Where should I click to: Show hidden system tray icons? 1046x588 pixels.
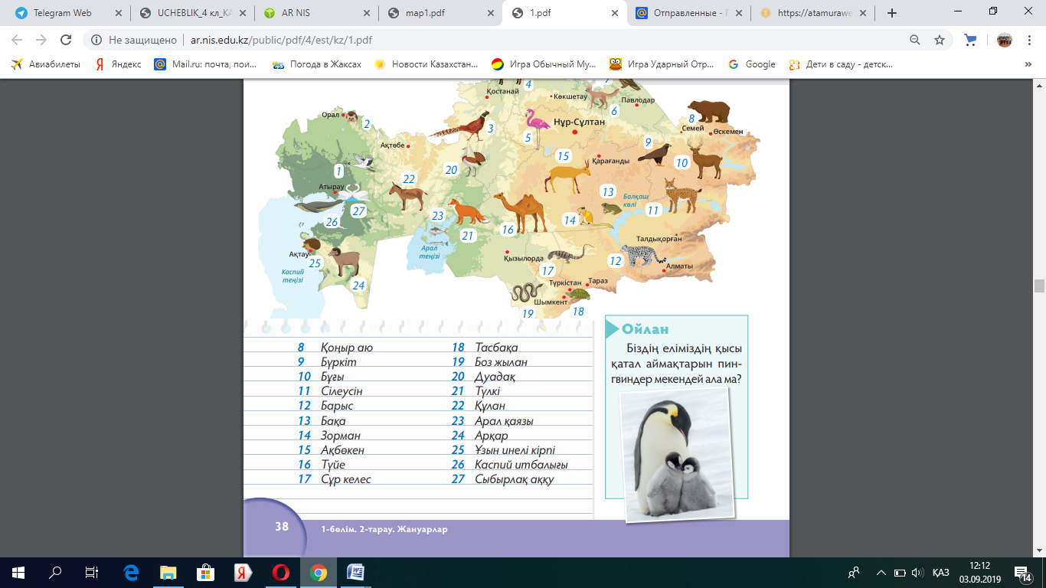[881, 572]
